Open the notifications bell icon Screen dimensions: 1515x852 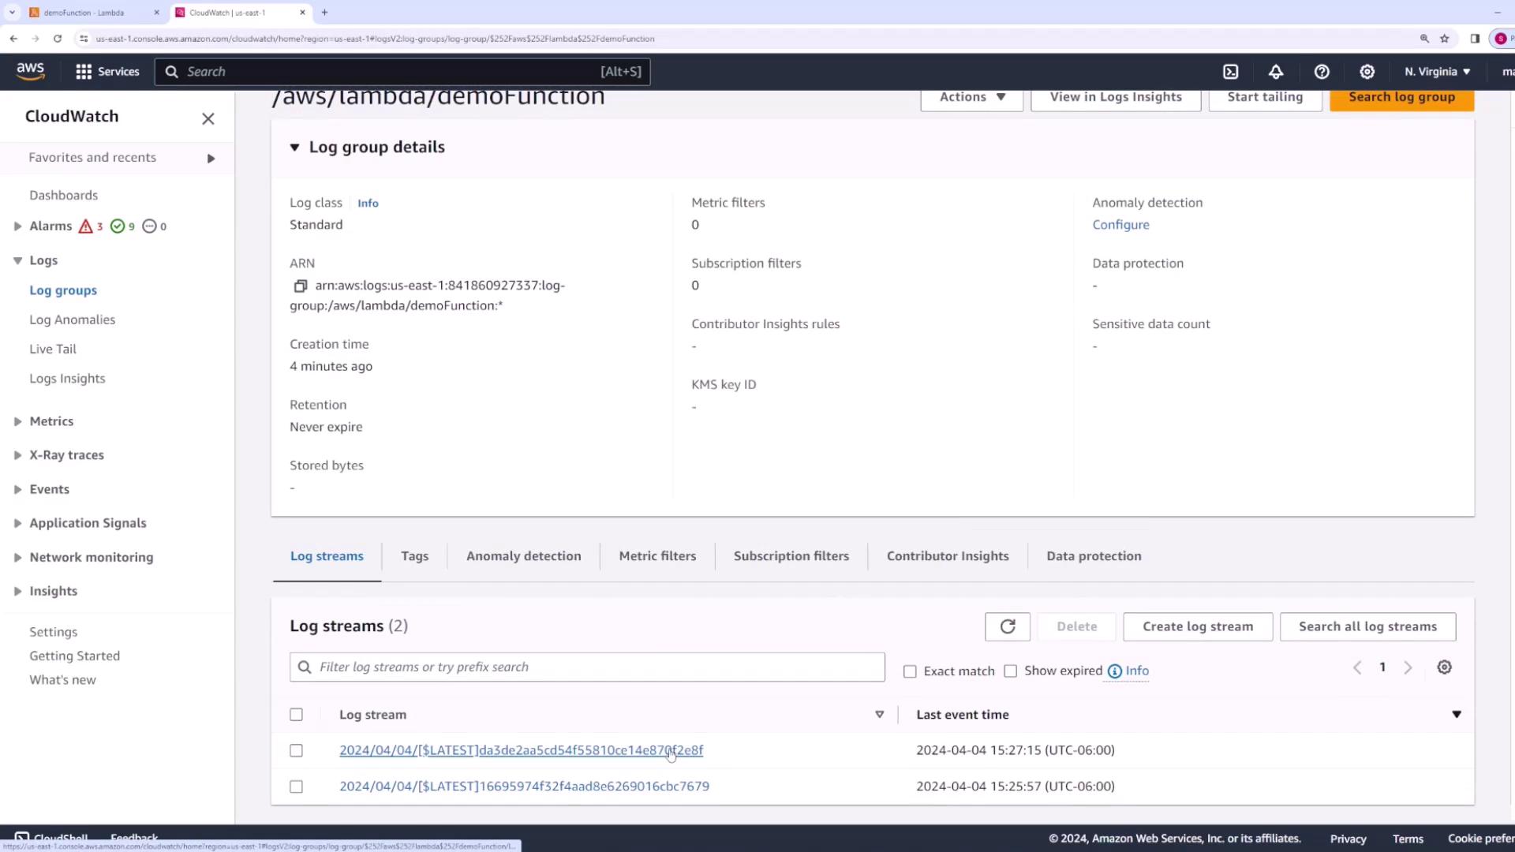(x=1276, y=72)
